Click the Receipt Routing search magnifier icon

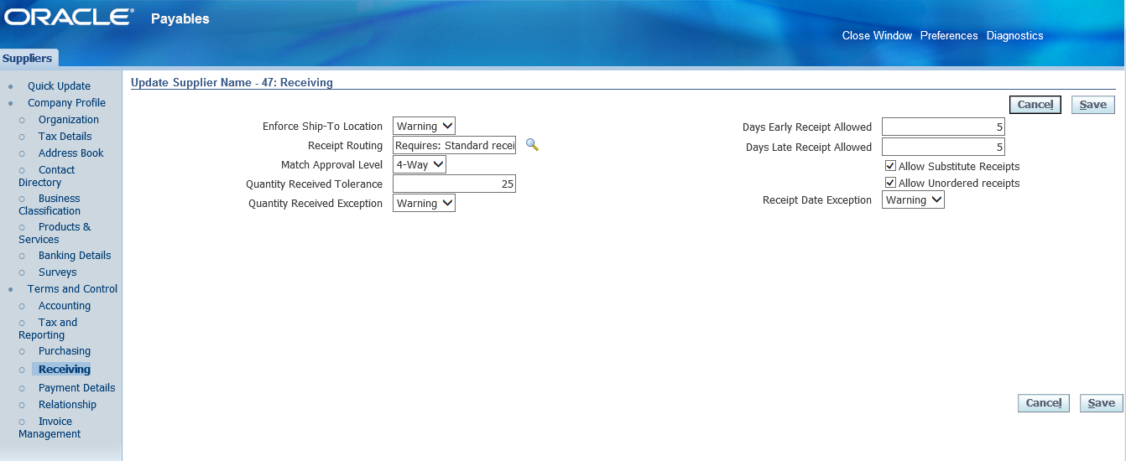(x=532, y=145)
